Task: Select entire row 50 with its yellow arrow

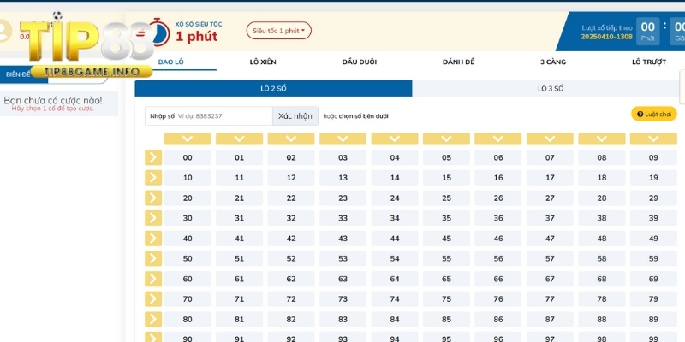Action: [x=153, y=258]
